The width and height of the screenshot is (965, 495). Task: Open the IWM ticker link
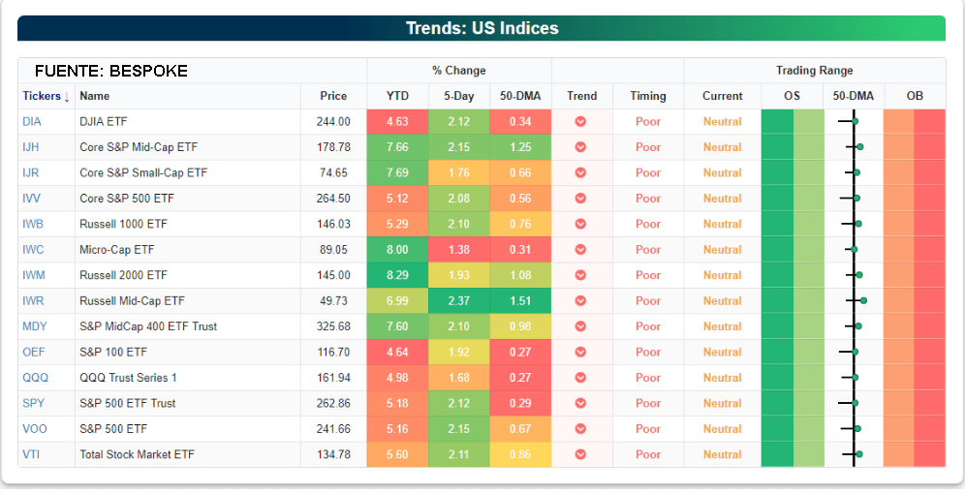click(x=33, y=275)
